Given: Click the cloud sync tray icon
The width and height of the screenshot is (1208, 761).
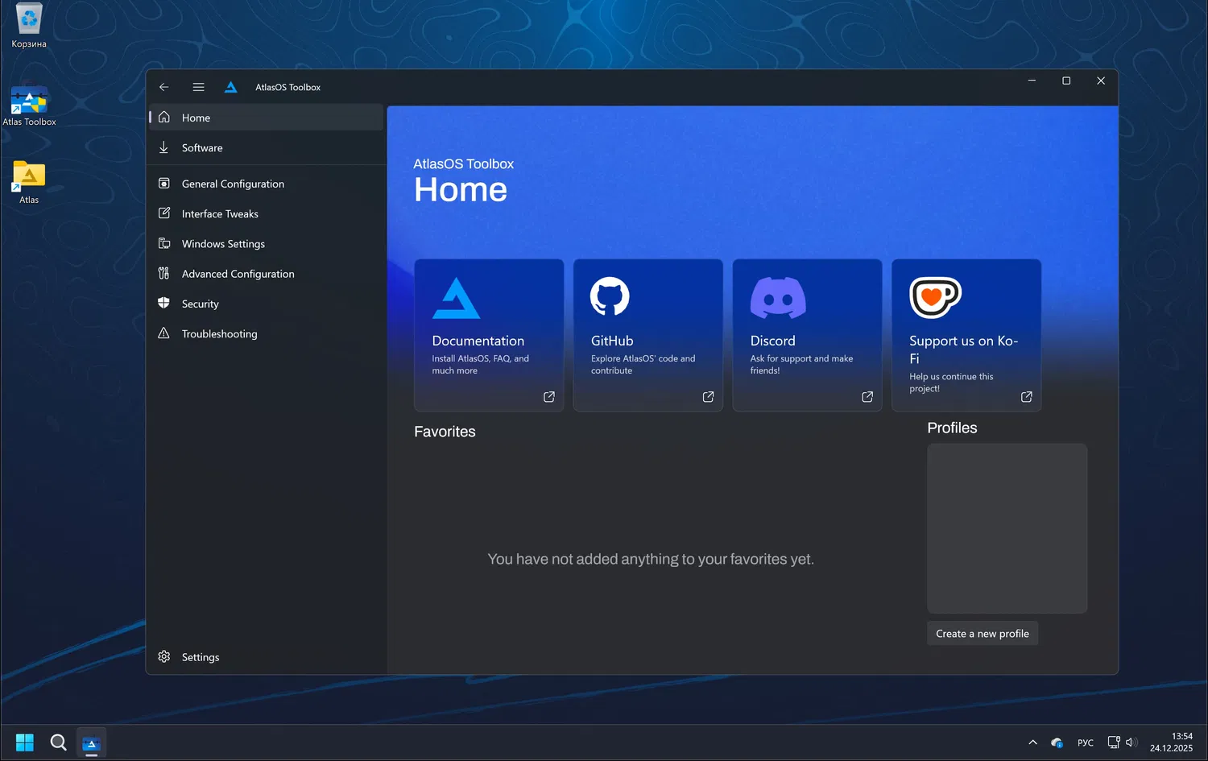Looking at the screenshot, I should 1057,742.
